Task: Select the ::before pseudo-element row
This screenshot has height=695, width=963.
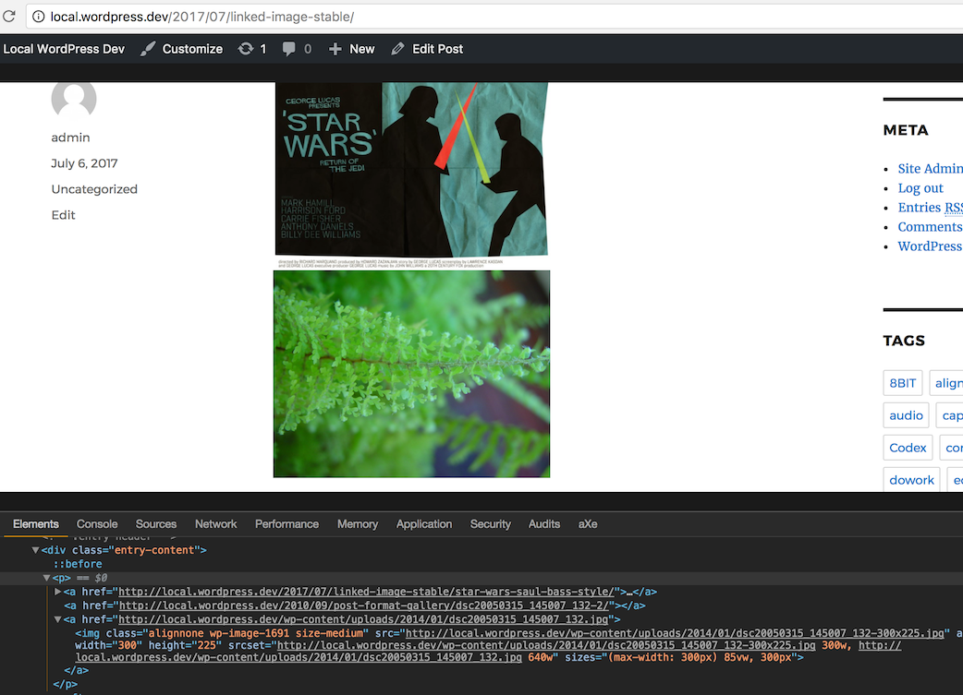Action: tap(78, 564)
